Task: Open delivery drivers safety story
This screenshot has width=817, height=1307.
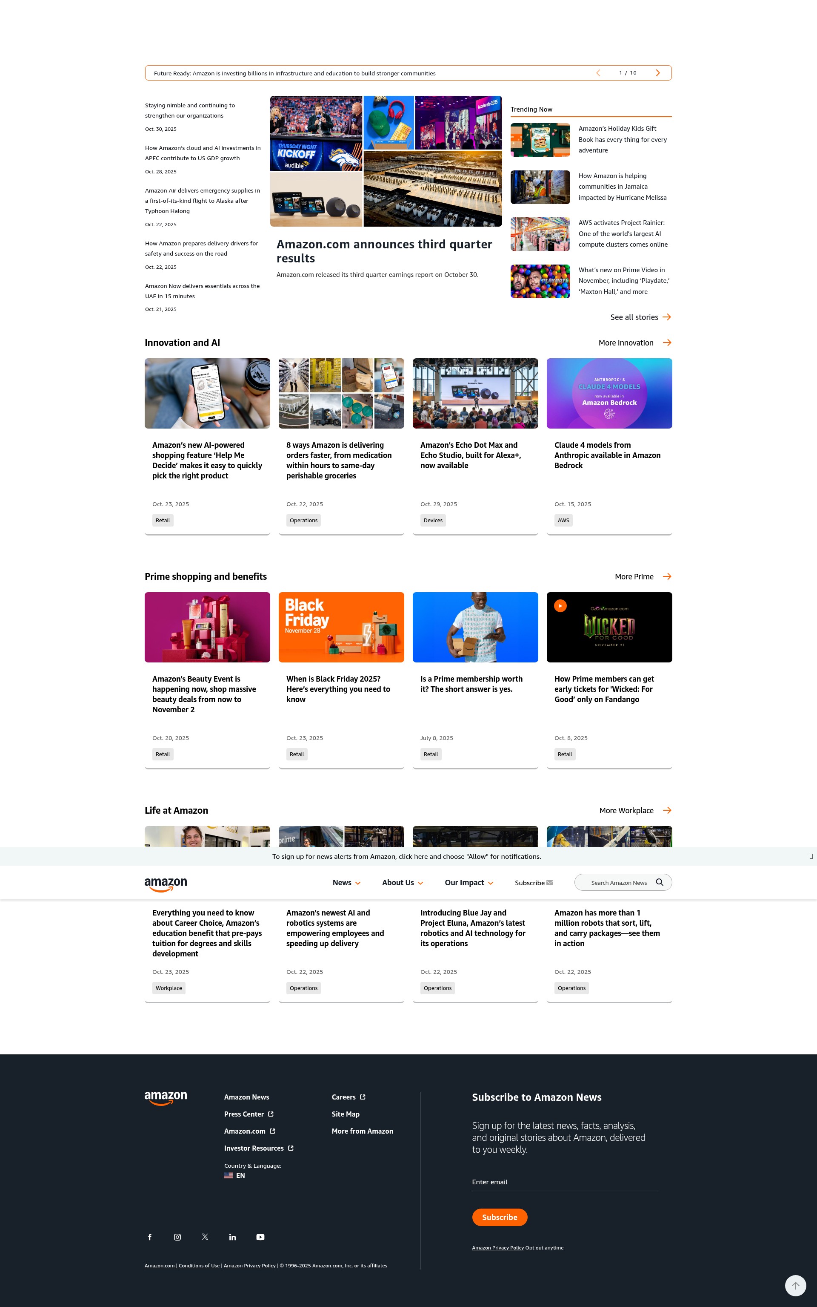Action: click(202, 248)
